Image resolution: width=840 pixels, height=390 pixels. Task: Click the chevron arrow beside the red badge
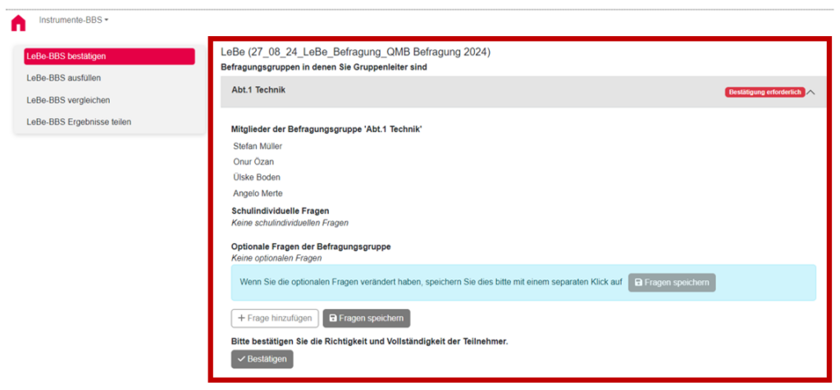(x=811, y=93)
